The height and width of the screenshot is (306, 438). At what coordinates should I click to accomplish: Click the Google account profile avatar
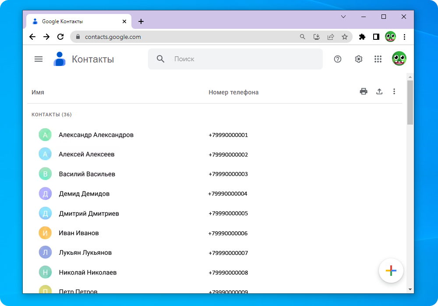click(x=400, y=58)
